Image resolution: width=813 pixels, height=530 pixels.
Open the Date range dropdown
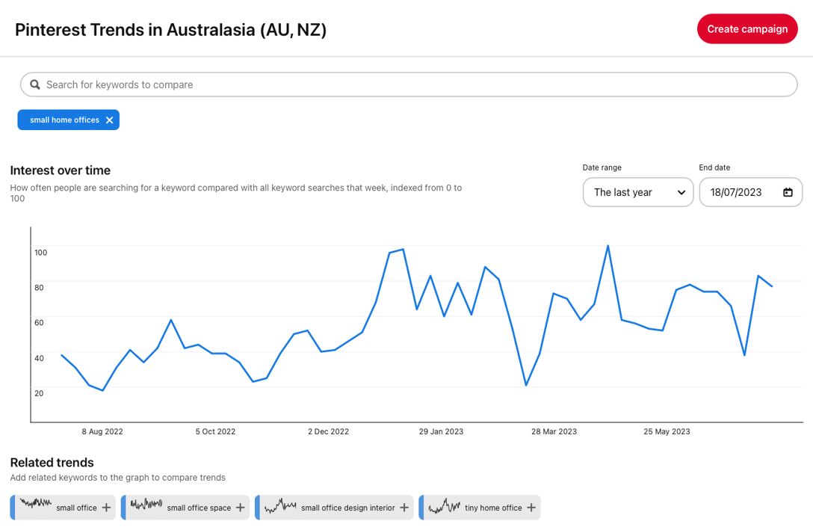point(637,192)
